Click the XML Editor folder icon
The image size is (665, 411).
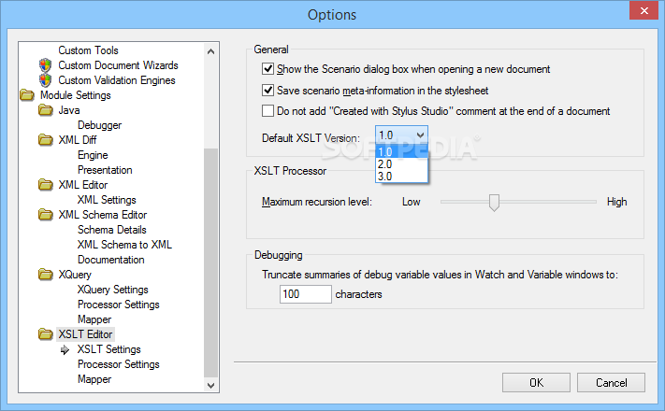point(46,185)
